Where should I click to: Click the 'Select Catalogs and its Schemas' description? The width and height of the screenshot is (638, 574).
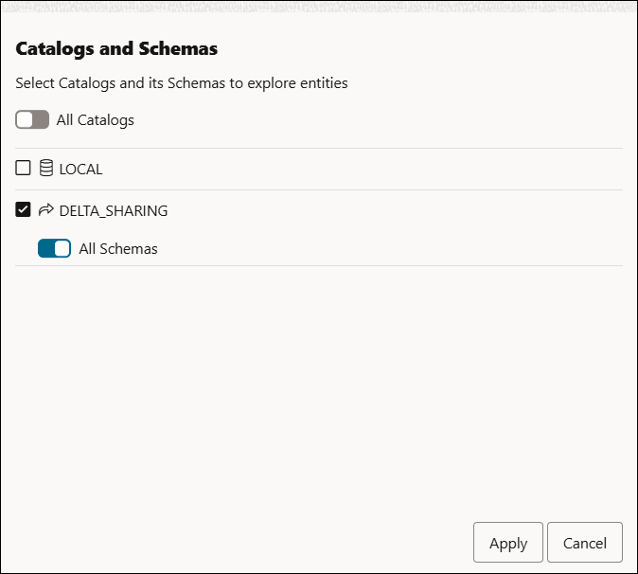click(182, 83)
